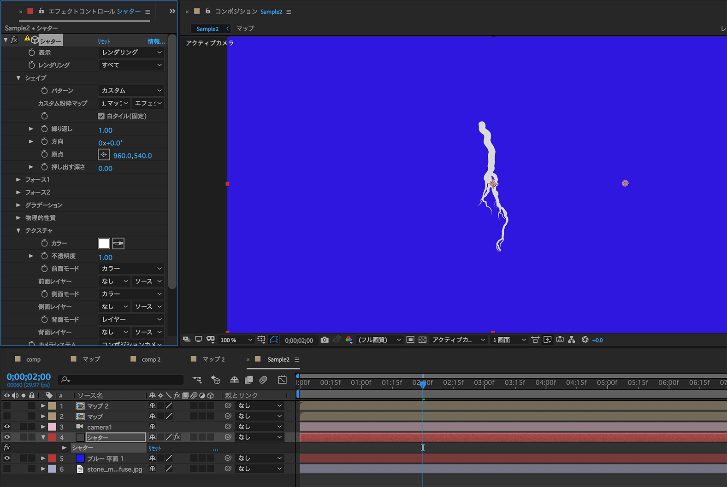Viewport: 727px width, 487px height.
Task: Take a snapshot with the camera icon
Action: click(x=325, y=340)
